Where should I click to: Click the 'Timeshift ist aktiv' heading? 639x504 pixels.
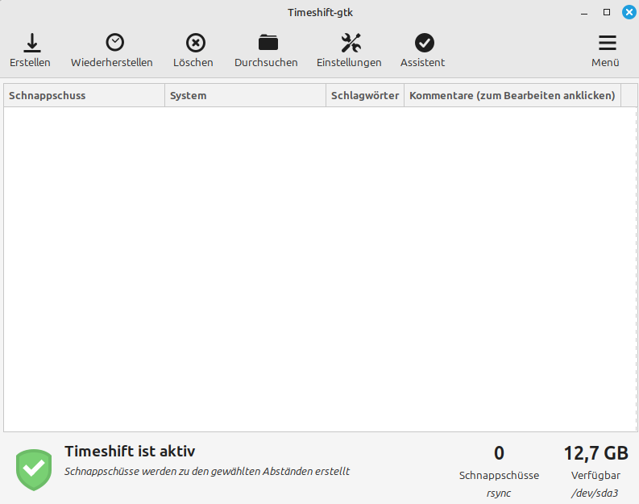click(x=130, y=452)
